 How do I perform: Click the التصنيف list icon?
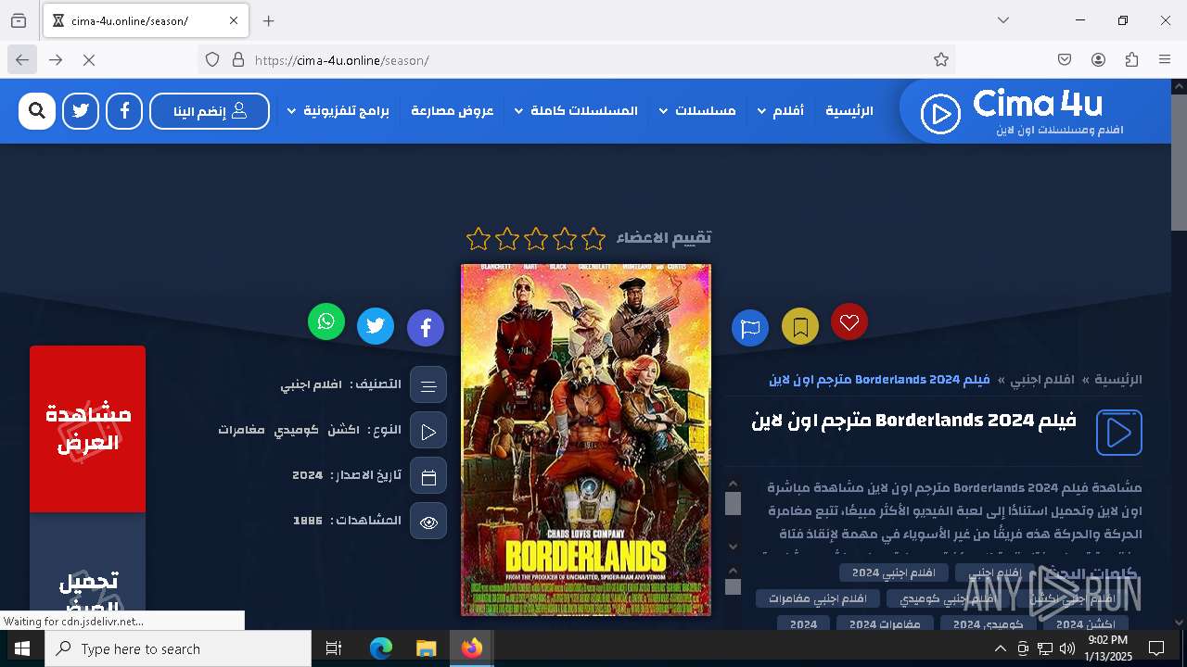[428, 385]
